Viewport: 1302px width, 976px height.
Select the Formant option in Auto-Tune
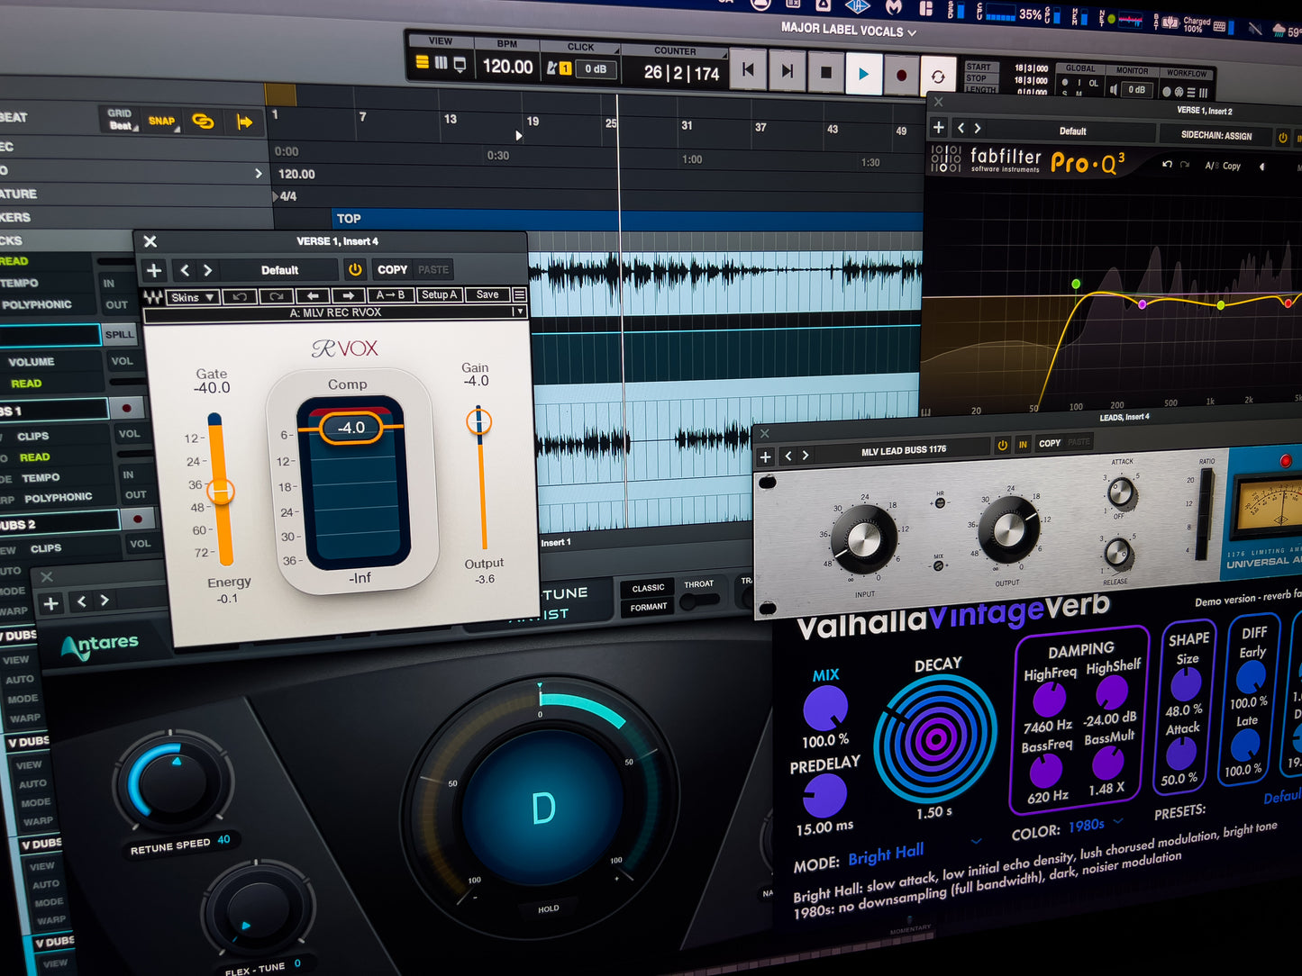[648, 607]
